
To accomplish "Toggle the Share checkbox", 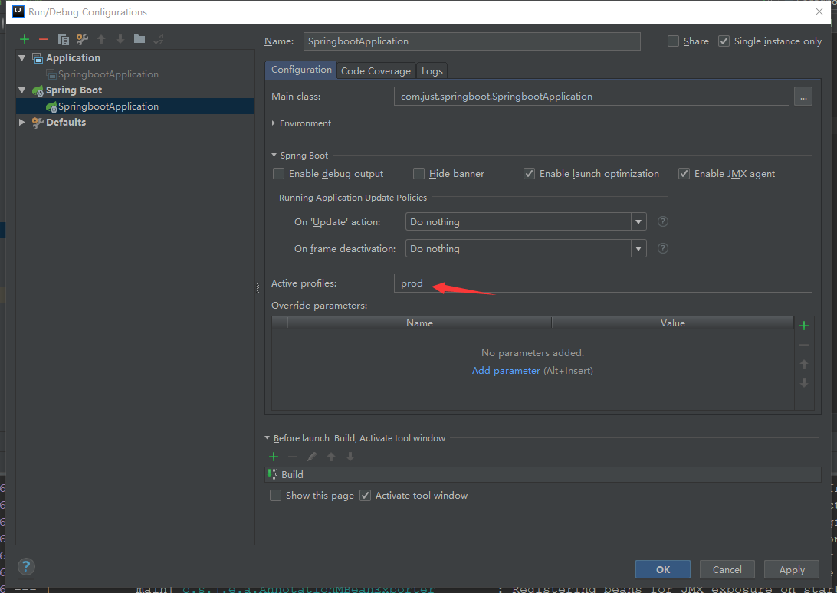I will [x=673, y=41].
